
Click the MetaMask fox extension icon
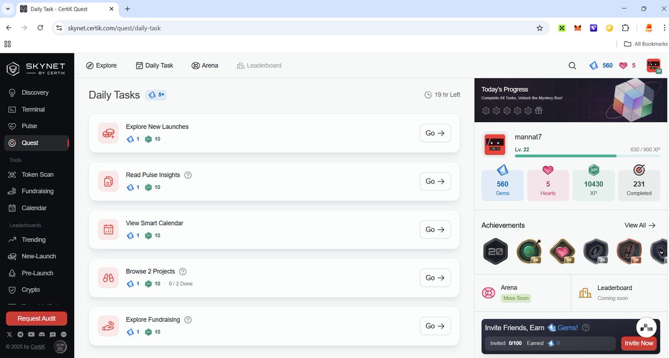(578, 28)
